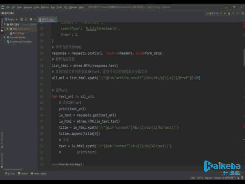Viewport: 245px width, 184px height.
Task: Click the UTF-8 encoding in status bar
Action: (x=200, y=178)
